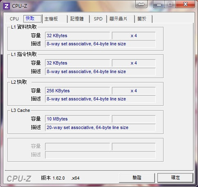
Task: Click L1 資料快取 x 4 count field
Action: 134,36
